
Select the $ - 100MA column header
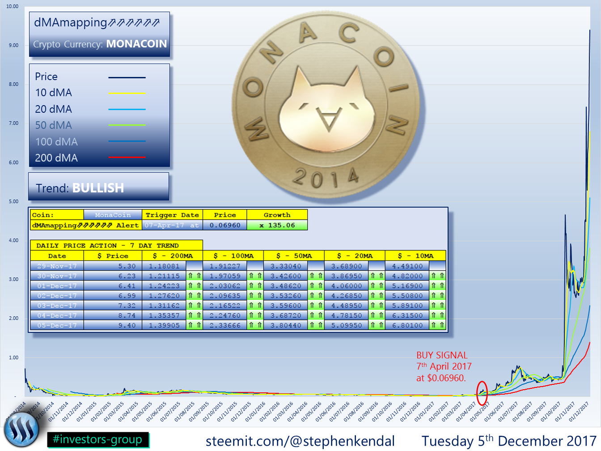[233, 256]
